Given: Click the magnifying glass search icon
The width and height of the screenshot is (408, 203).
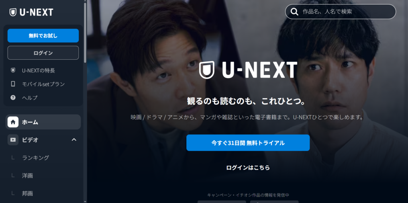Looking at the screenshot, I should coord(294,12).
